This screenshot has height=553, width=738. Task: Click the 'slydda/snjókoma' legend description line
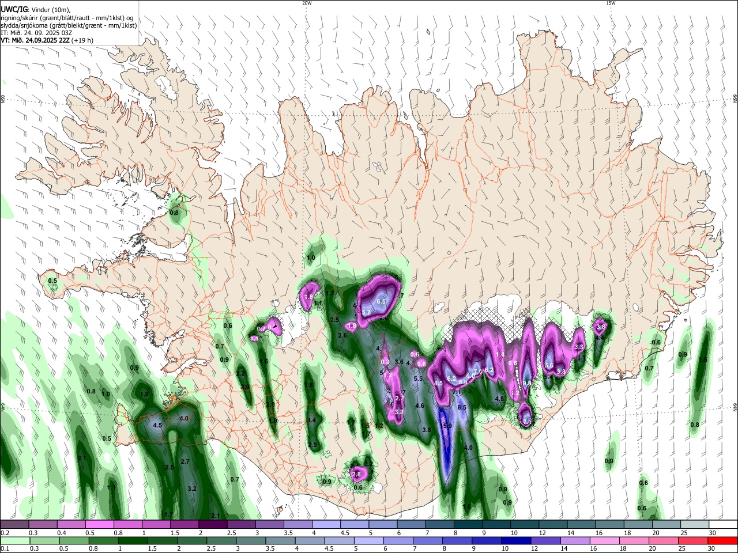coord(69,25)
